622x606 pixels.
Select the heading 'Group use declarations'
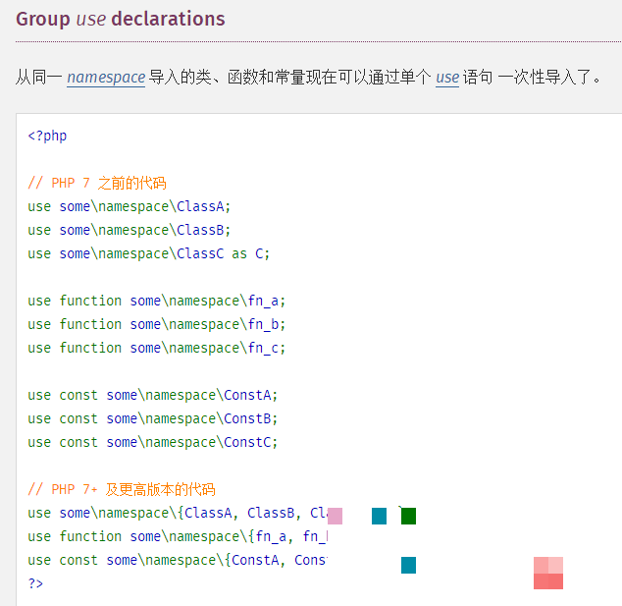121,19
